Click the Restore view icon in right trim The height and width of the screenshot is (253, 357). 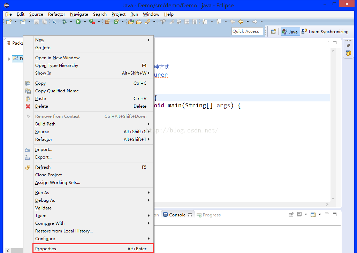point(348,45)
